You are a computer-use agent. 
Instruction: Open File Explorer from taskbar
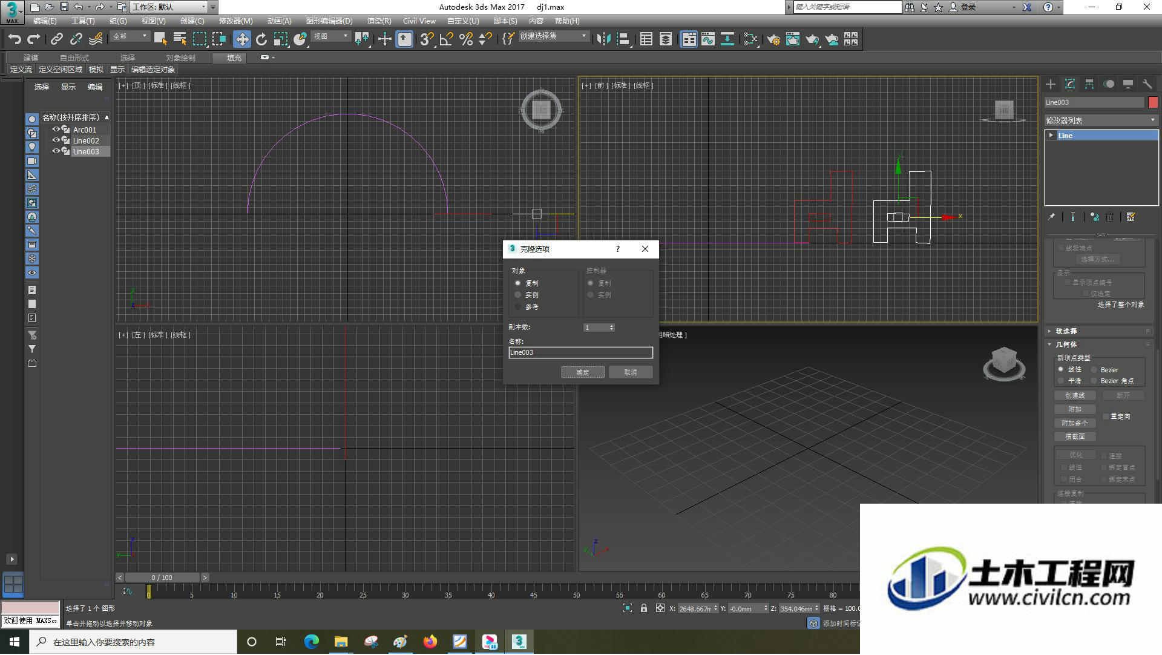point(341,642)
